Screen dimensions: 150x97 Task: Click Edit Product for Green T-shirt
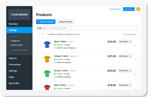coord(124,71)
